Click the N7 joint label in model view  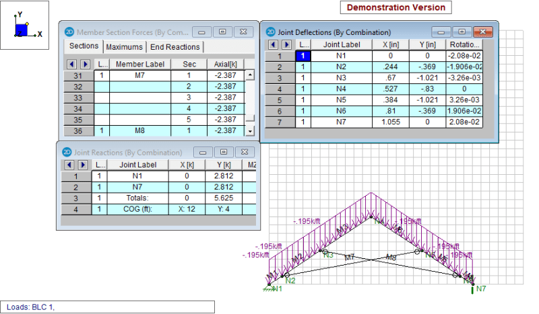click(481, 288)
